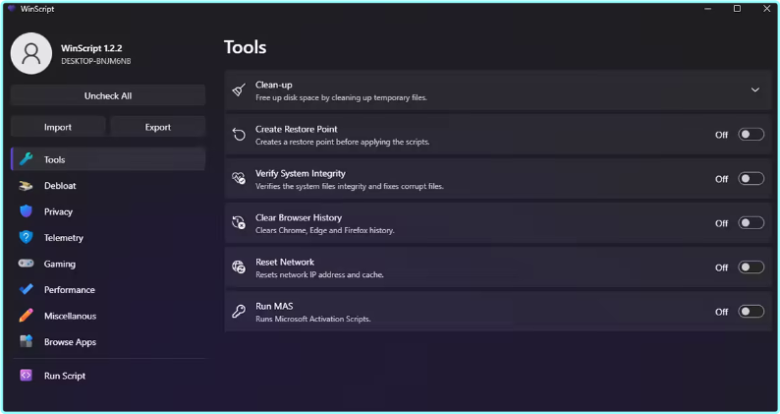
Task: Enable the Create Restore Point toggle
Action: (x=751, y=135)
